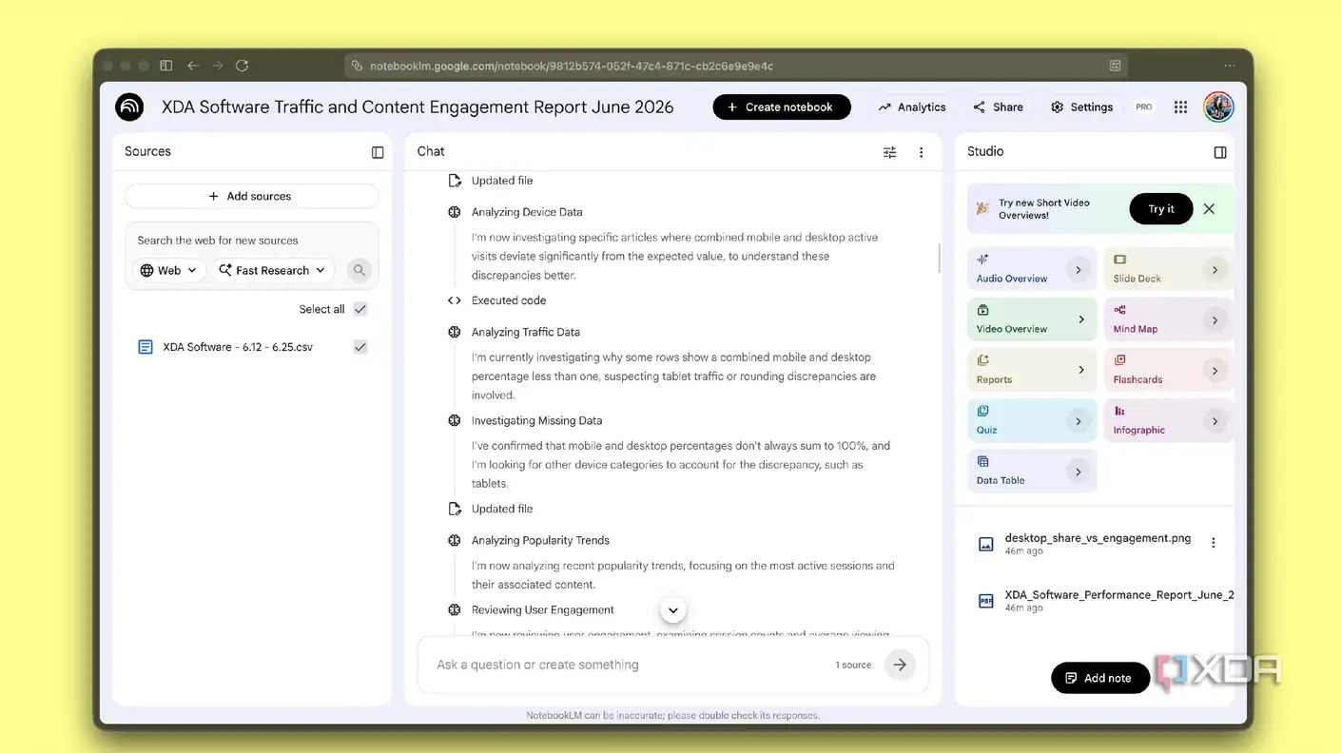Image resolution: width=1341 pixels, height=753 pixels.
Task: Click the web search magnifier icon
Action: [359, 270]
